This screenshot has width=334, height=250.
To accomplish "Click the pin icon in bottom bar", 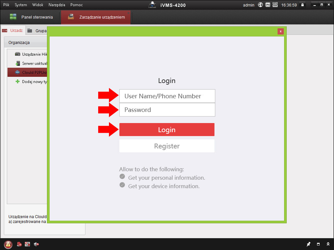I will [x=309, y=244].
